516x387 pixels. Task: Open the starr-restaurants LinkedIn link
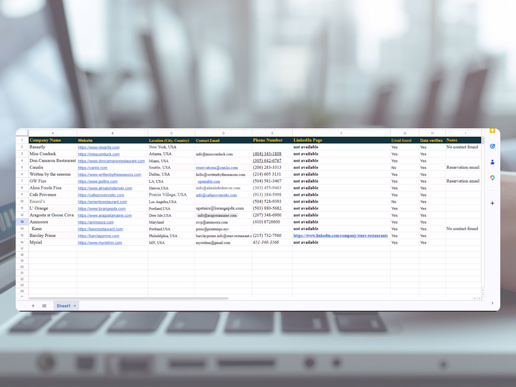tap(341, 235)
